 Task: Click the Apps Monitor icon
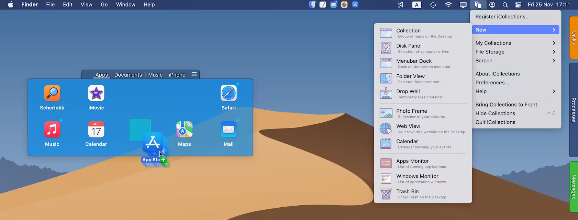click(386, 163)
